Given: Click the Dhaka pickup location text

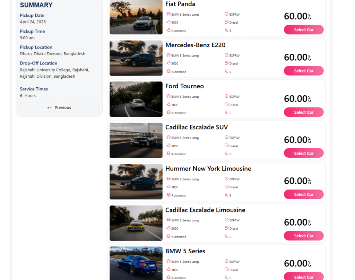Looking at the screenshot, I should (53, 54).
